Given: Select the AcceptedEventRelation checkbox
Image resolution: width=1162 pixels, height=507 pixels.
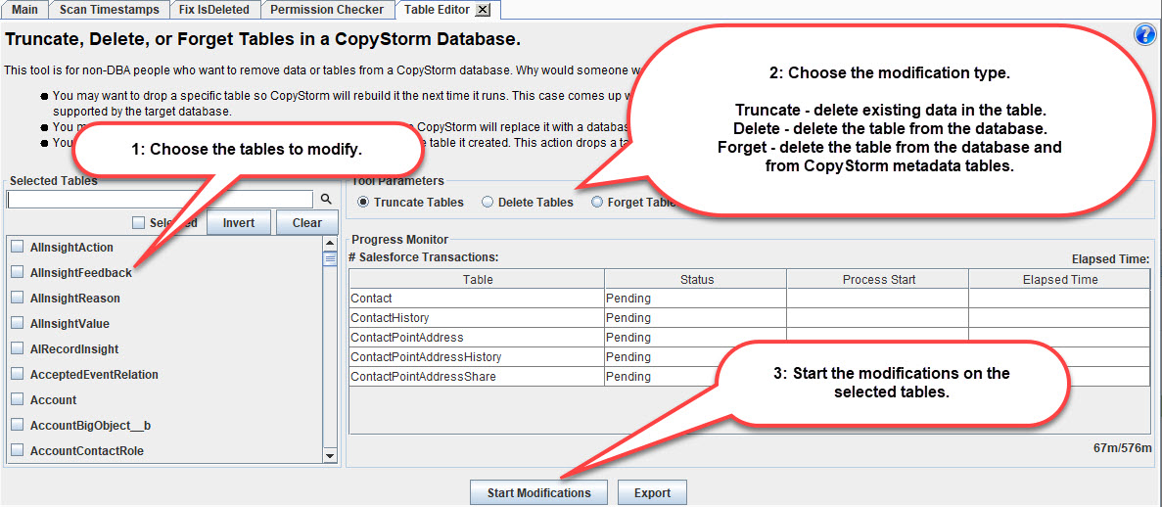Looking at the screenshot, I should [x=17, y=374].
